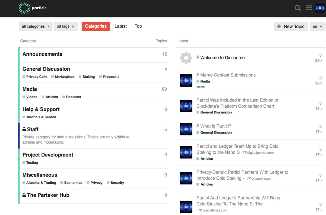
Task: Click external link icon for oracletimes.com
Action: pos(200,210)
